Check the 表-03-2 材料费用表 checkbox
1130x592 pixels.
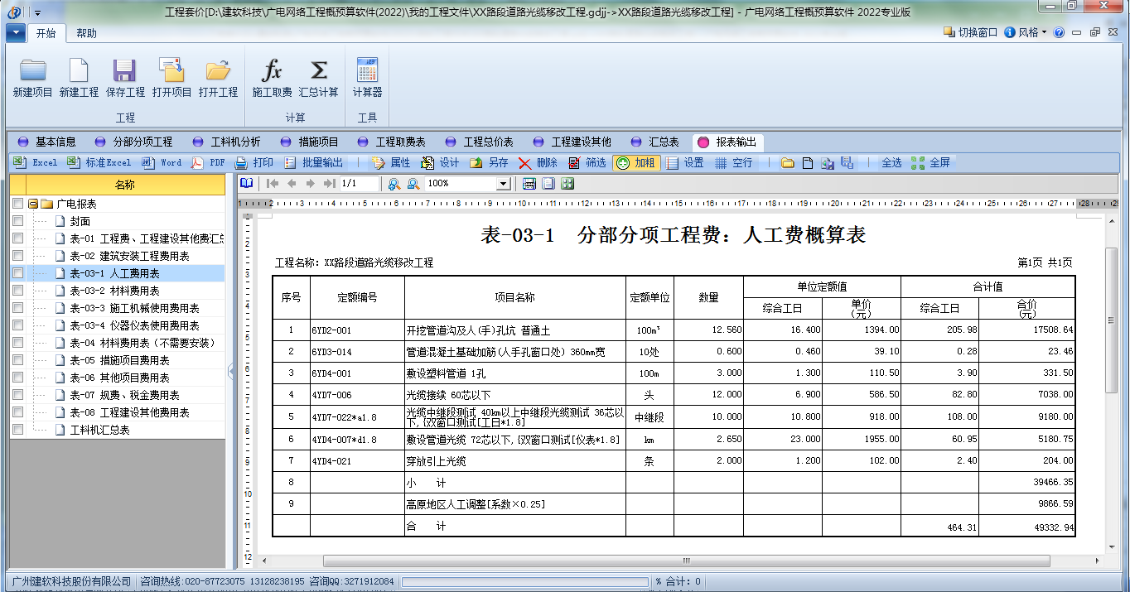(x=17, y=291)
